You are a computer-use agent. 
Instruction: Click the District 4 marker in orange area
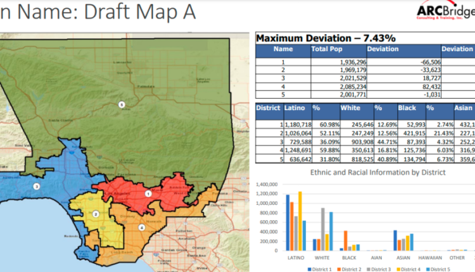click(x=142, y=228)
